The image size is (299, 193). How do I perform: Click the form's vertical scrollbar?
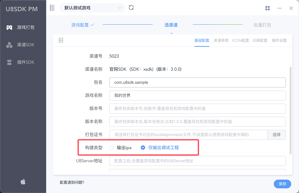tap(291, 111)
